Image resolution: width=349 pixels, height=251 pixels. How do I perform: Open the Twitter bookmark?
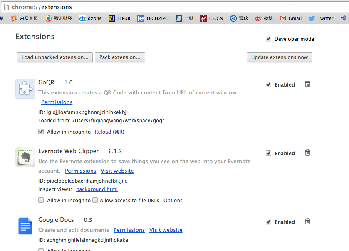click(x=321, y=18)
